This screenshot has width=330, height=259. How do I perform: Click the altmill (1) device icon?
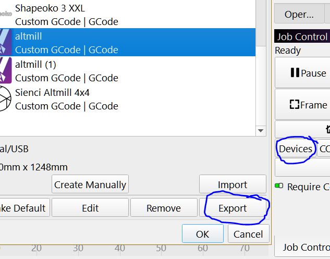pyautogui.click(x=5, y=71)
